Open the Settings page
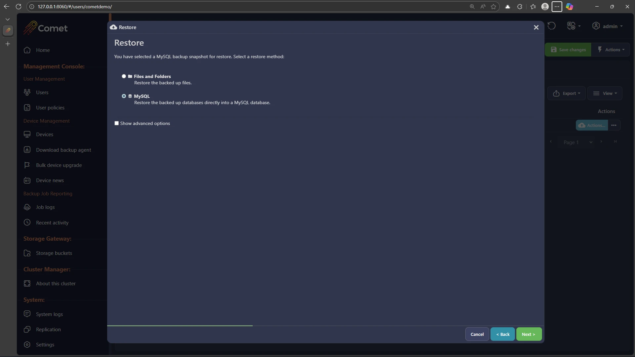 pos(45,345)
